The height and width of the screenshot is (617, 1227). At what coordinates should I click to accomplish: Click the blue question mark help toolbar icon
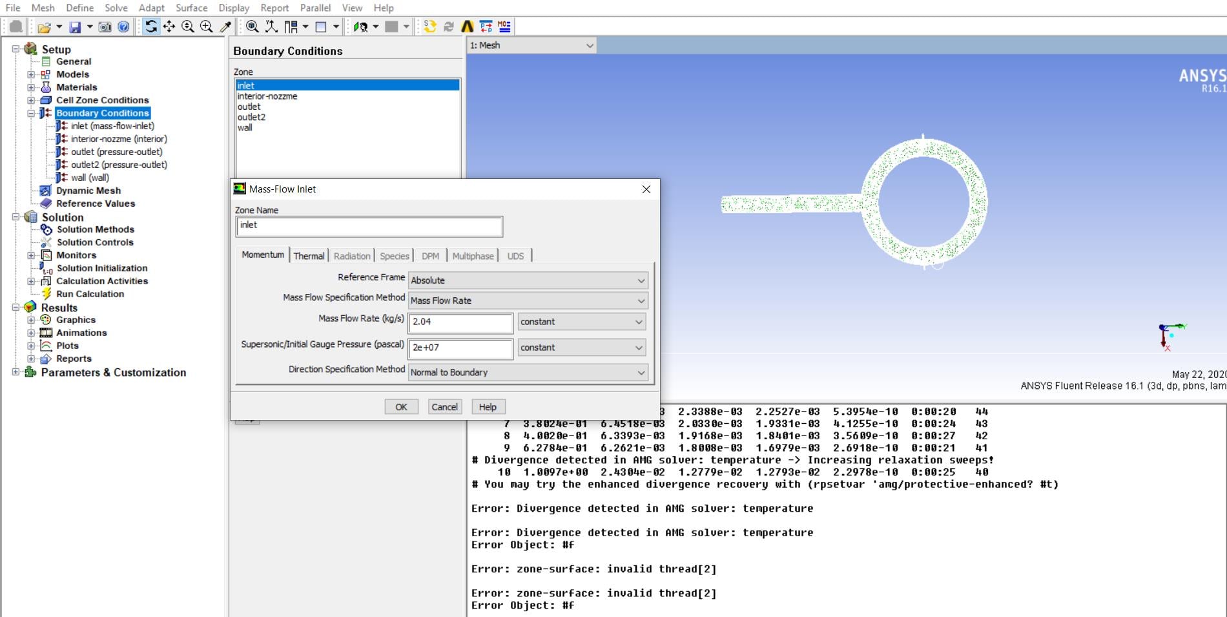coord(123,27)
